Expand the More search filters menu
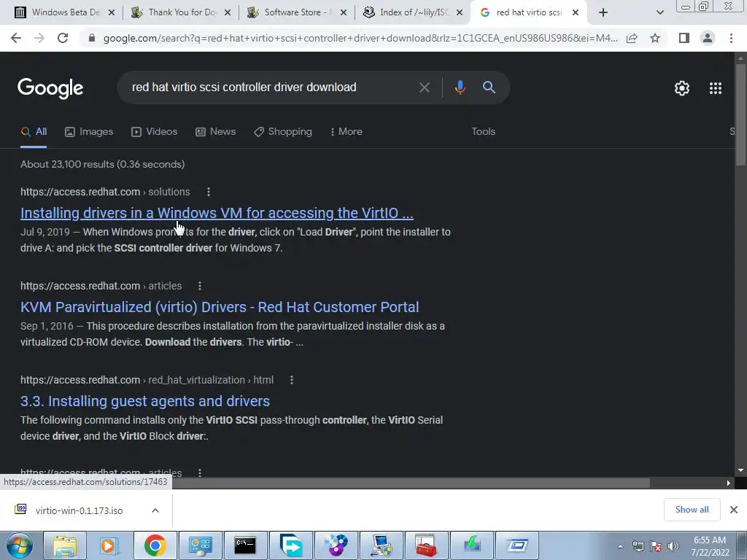This screenshot has height=560, width=747. [x=347, y=132]
